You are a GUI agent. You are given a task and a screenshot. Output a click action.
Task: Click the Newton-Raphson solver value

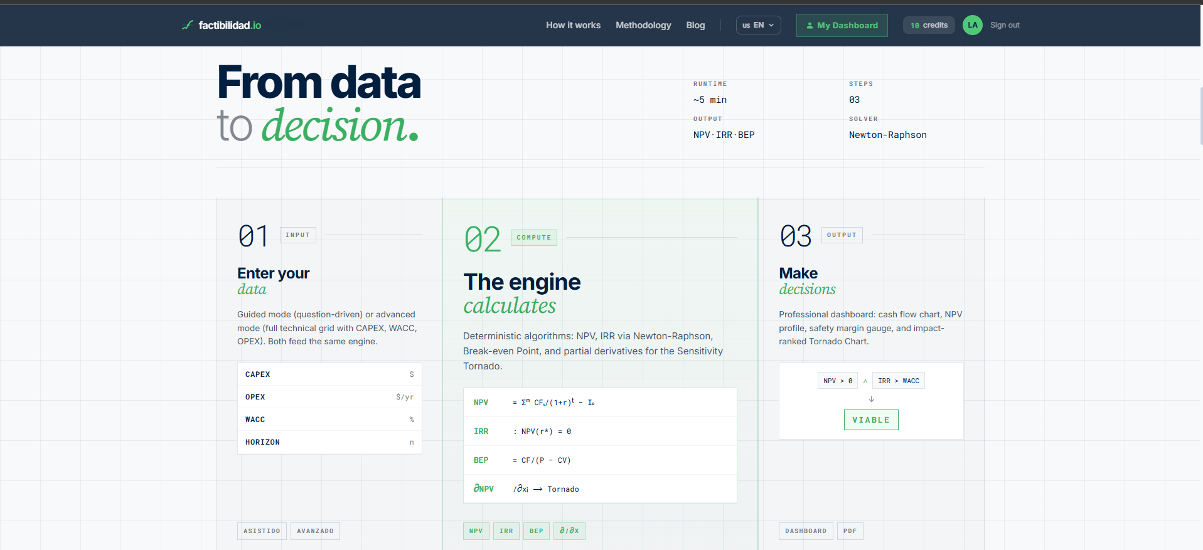(887, 135)
